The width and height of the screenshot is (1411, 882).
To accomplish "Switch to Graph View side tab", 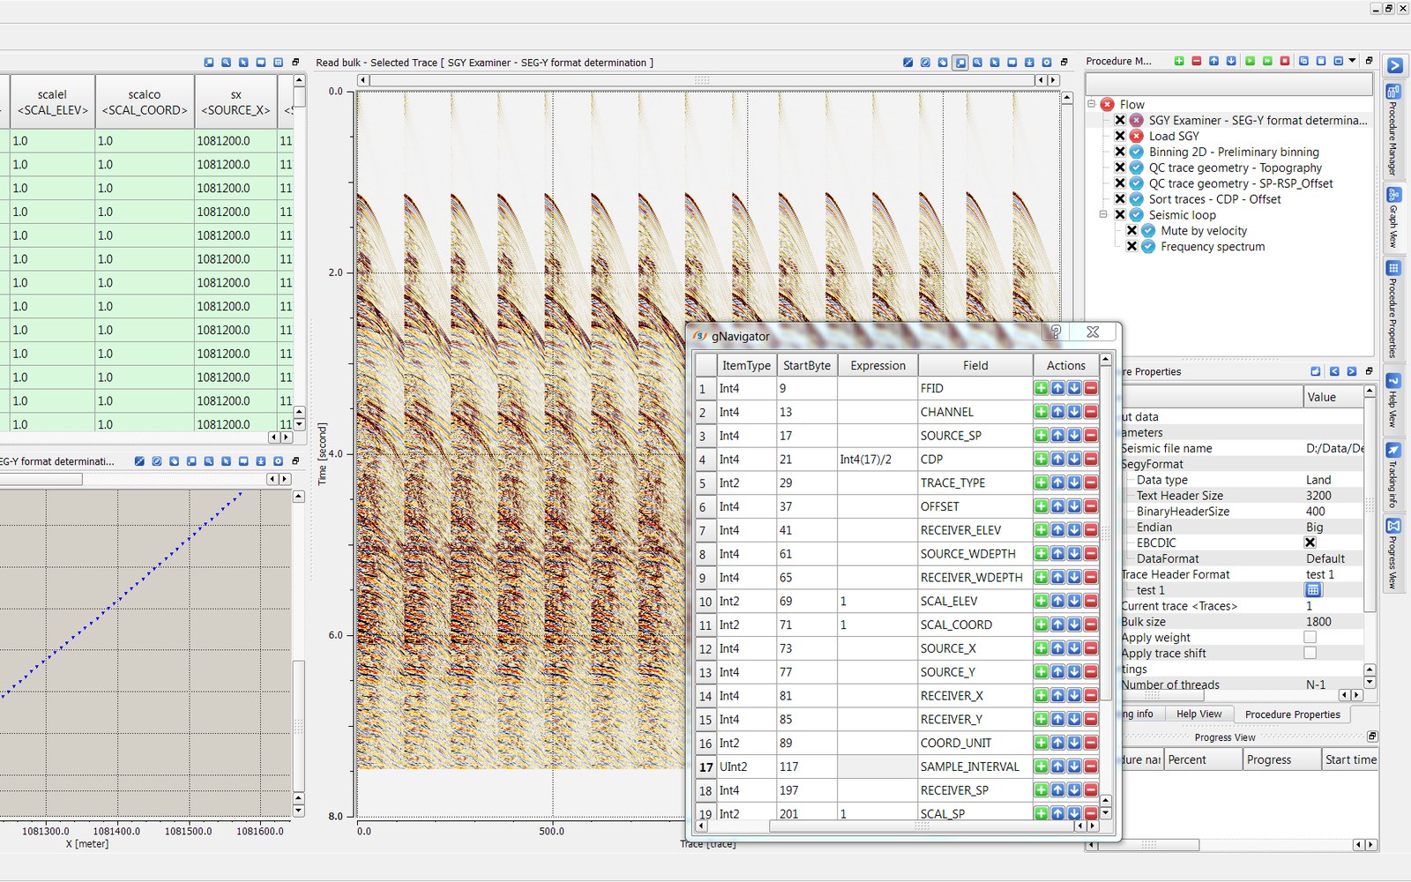I will (1393, 218).
